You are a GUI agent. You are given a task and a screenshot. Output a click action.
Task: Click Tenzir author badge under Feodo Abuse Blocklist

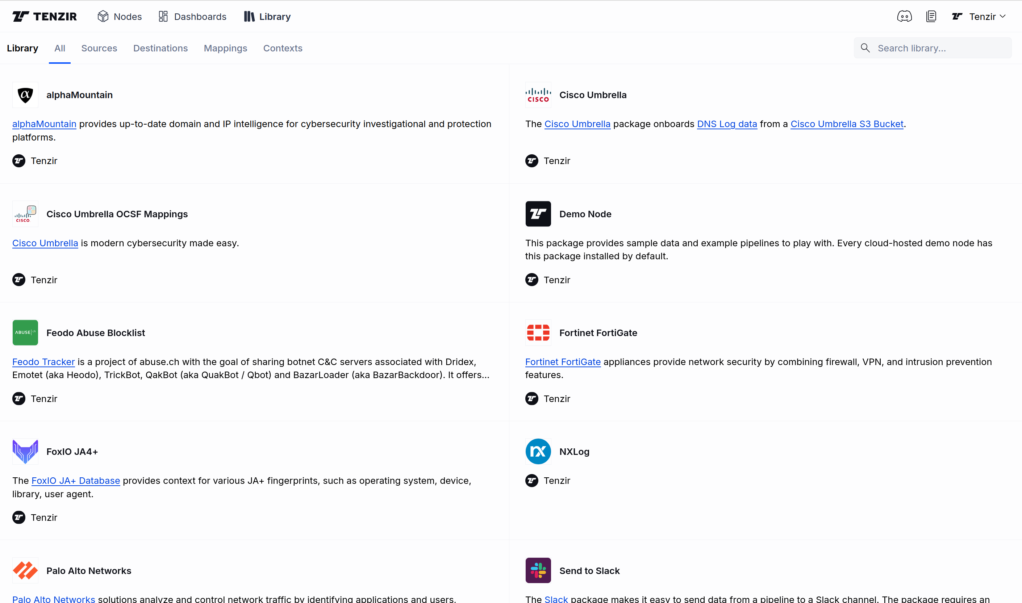35,399
